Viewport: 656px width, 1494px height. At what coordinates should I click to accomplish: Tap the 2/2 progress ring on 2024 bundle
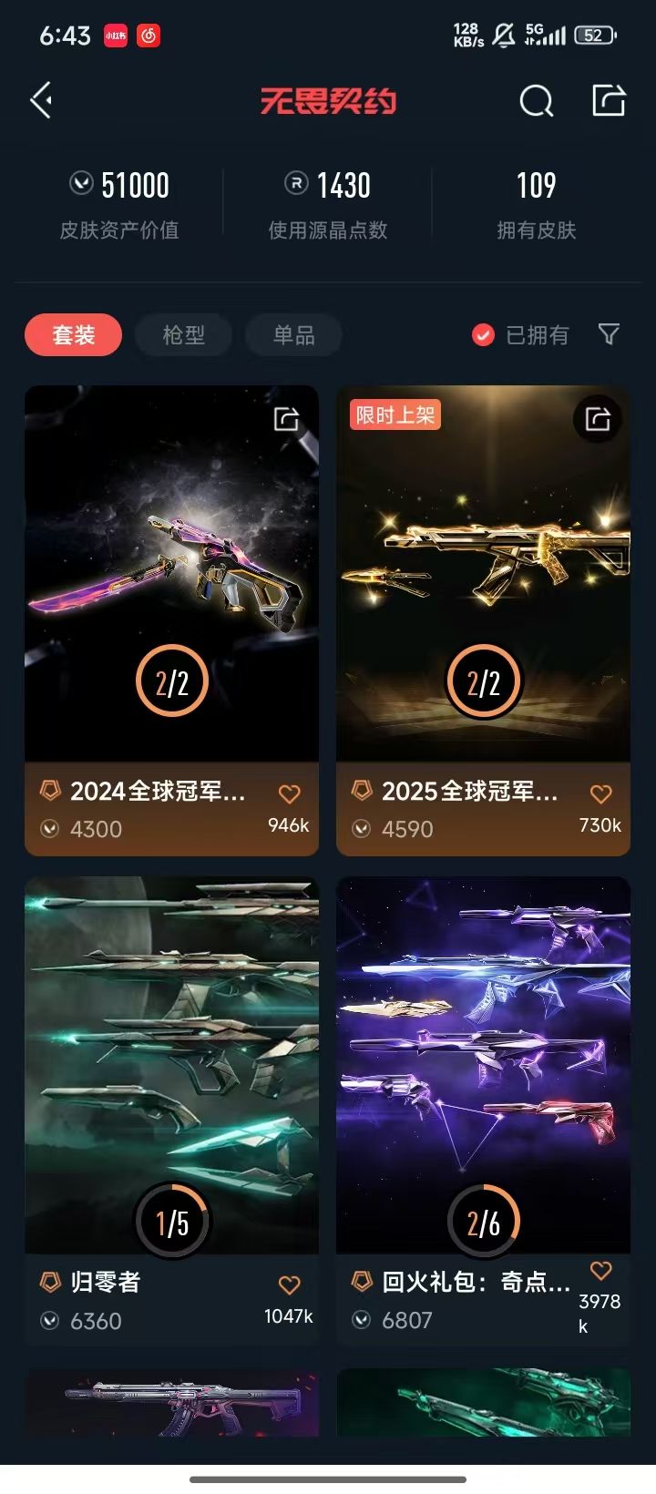(172, 681)
